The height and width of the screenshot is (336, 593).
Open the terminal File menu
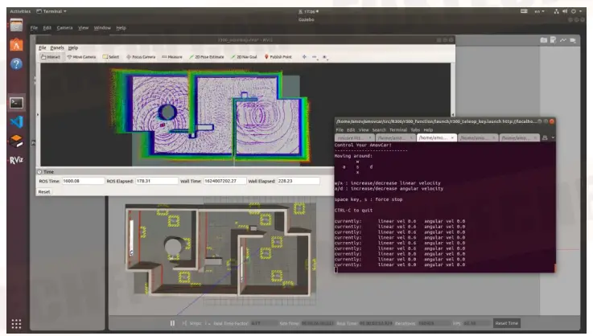click(x=340, y=129)
